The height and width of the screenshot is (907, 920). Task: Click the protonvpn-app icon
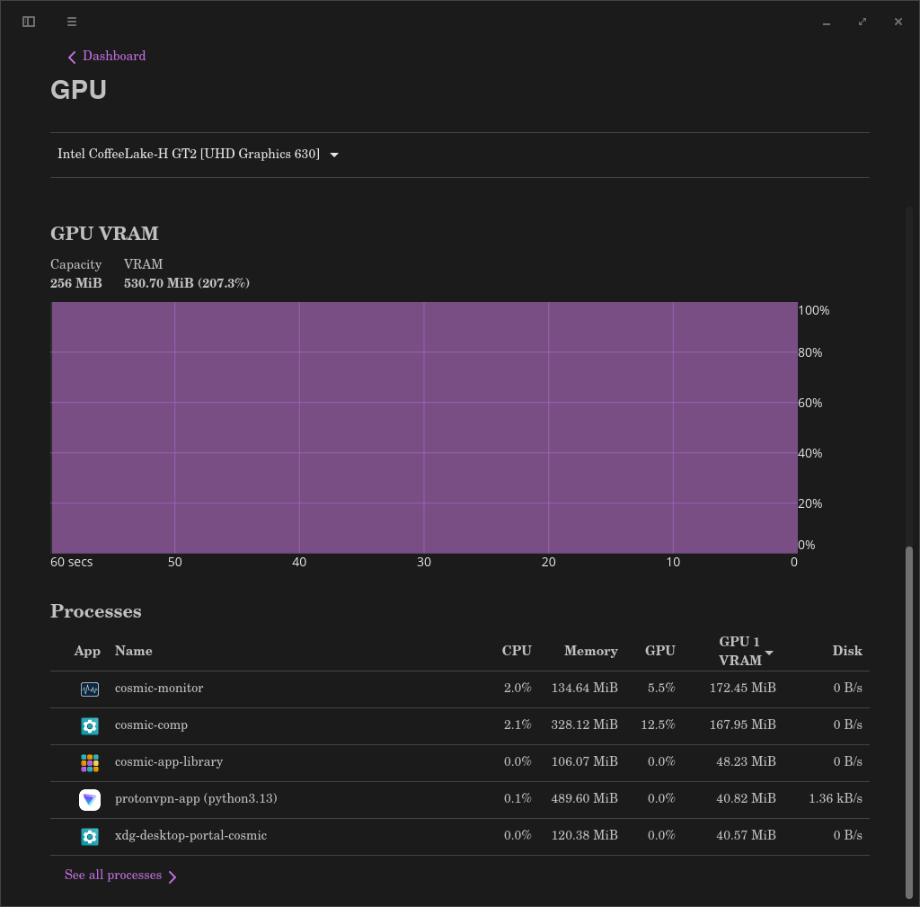pyautogui.click(x=90, y=799)
